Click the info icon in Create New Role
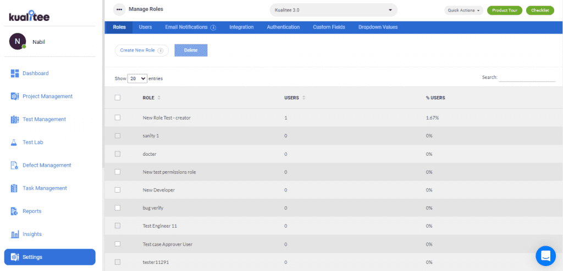563x271 pixels. 161,50
